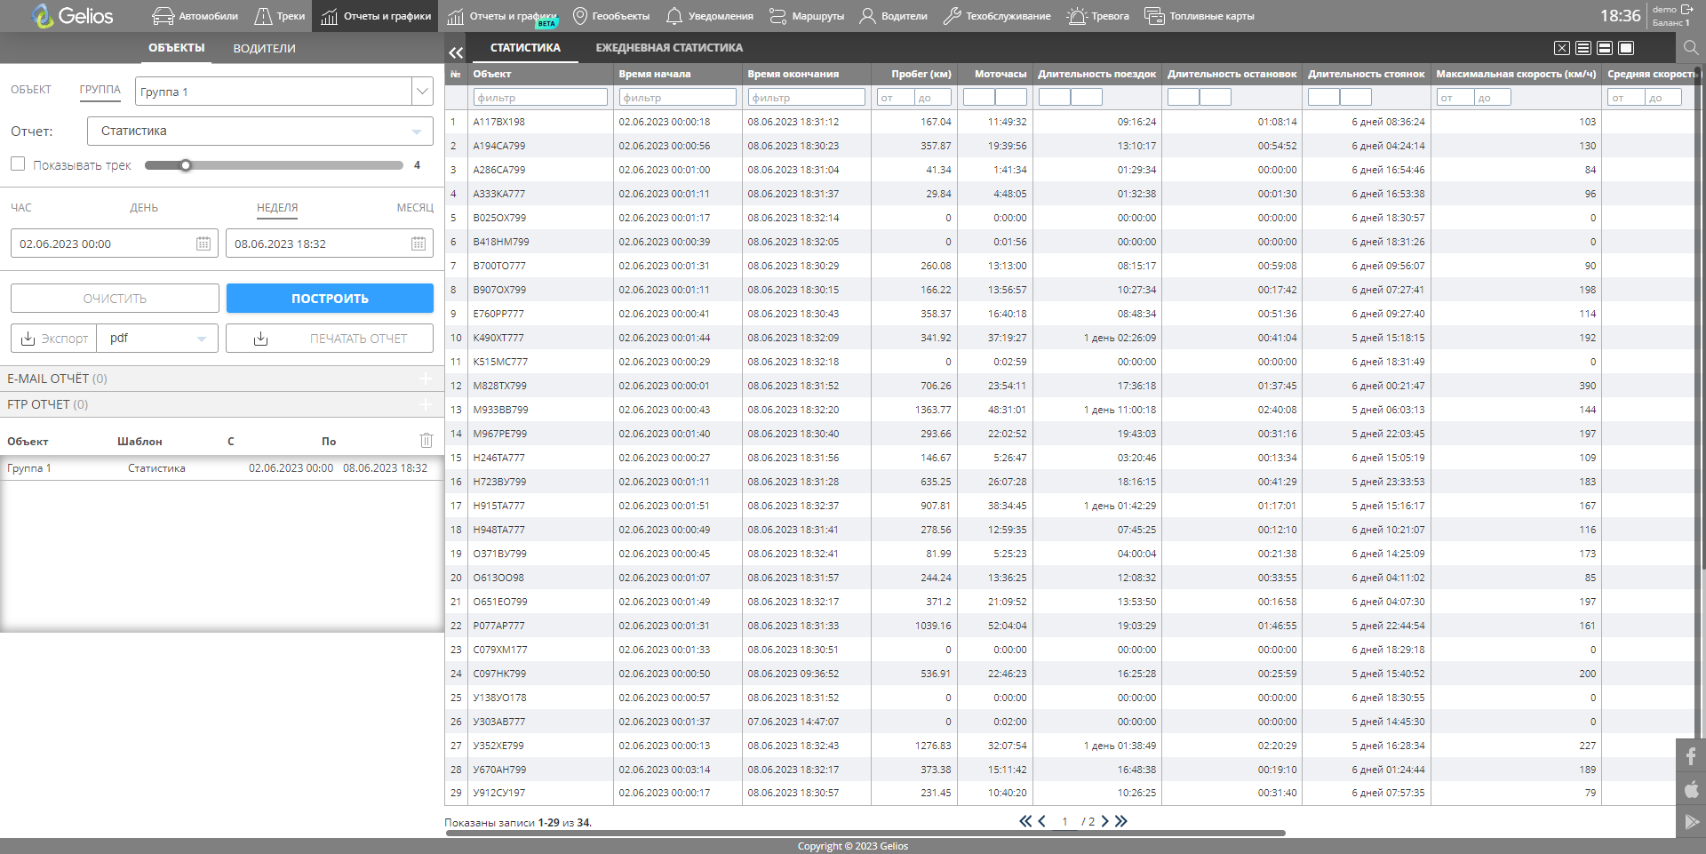Open the Отчет Статистика dropdown
Screen dimensions: 1706x854
[x=260, y=131]
